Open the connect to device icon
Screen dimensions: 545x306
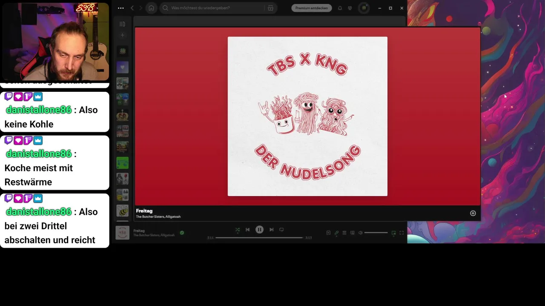(352, 233)
